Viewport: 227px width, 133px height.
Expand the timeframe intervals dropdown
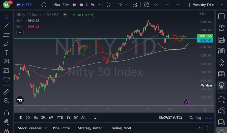[x=99, y=5]
